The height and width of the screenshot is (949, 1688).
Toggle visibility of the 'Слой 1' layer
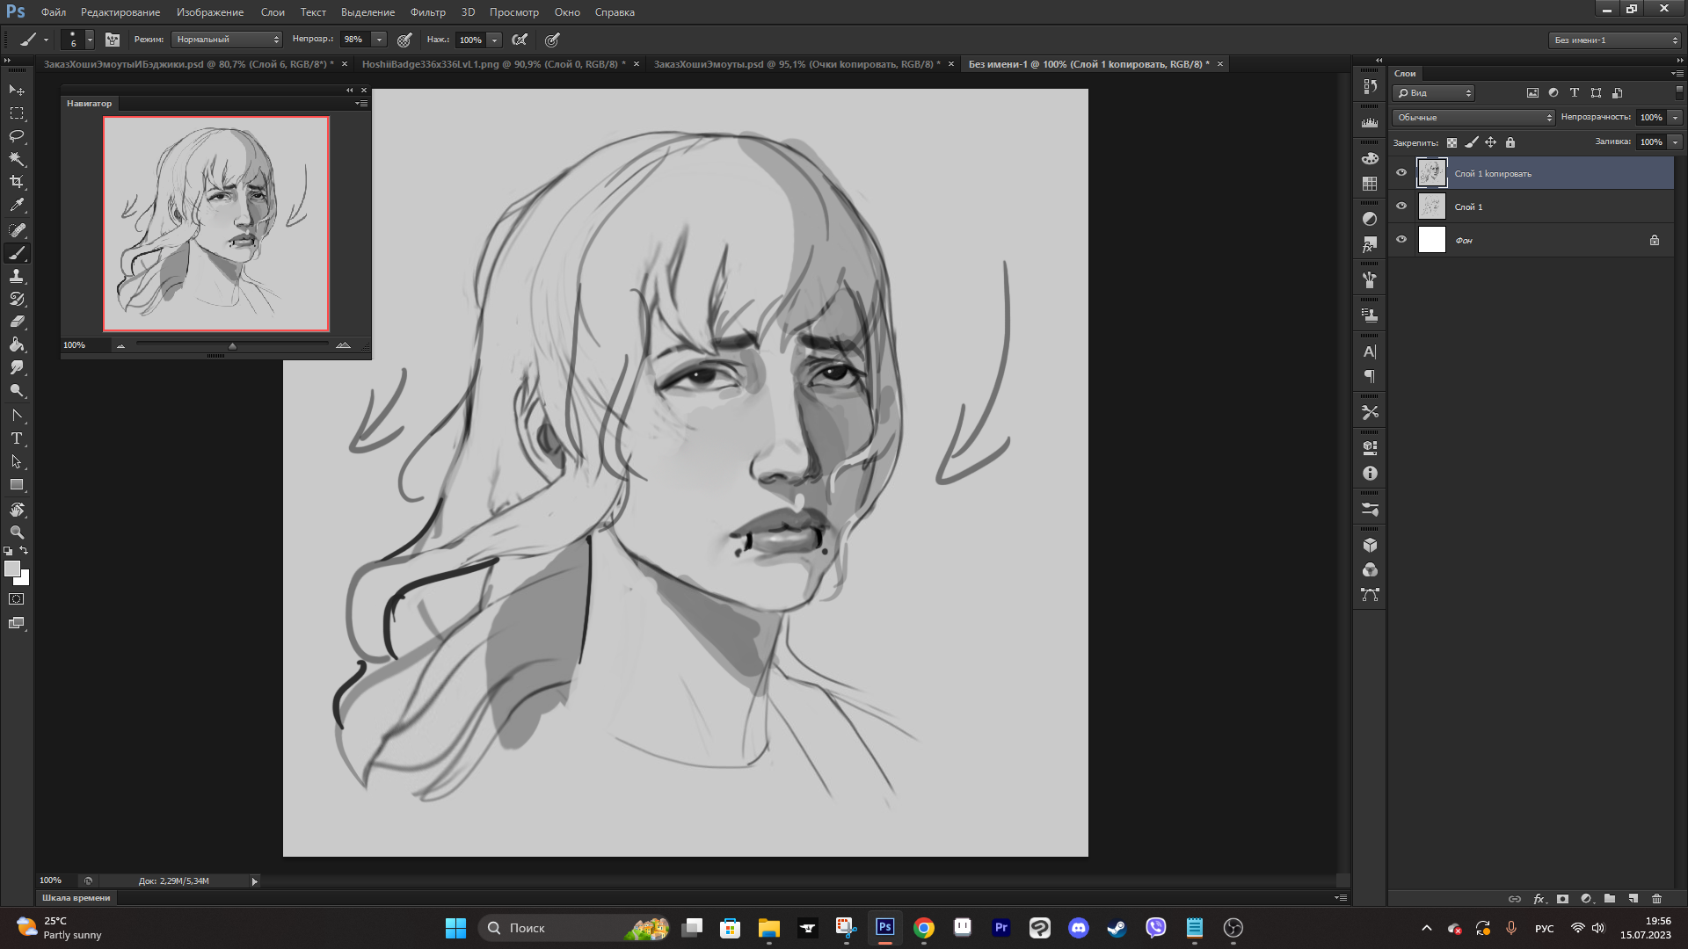coord(1401,206)
